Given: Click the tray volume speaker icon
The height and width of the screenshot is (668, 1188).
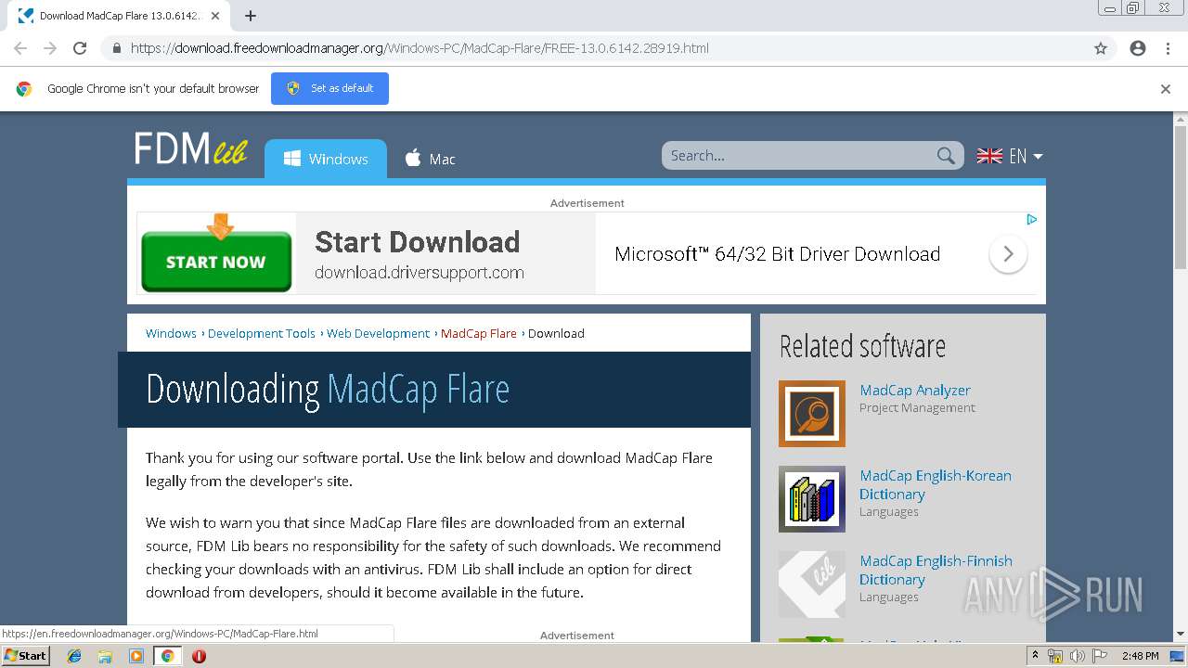Looking at the screenshot, I should [1078, 656].
